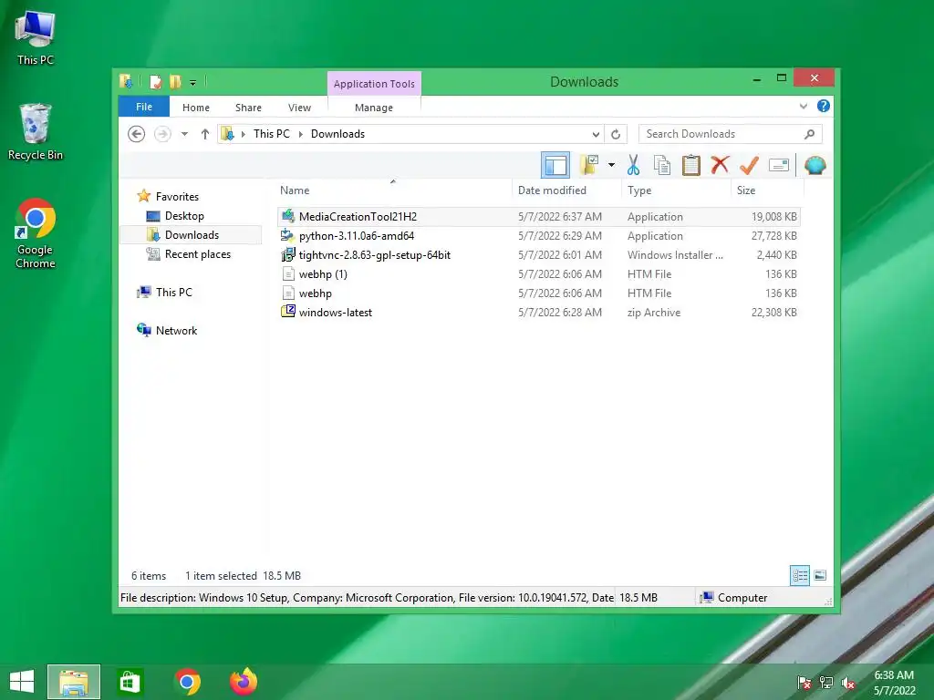Open the recent locations dropdown arrow
The image size is (934, 700).
(x=184, y=134)
